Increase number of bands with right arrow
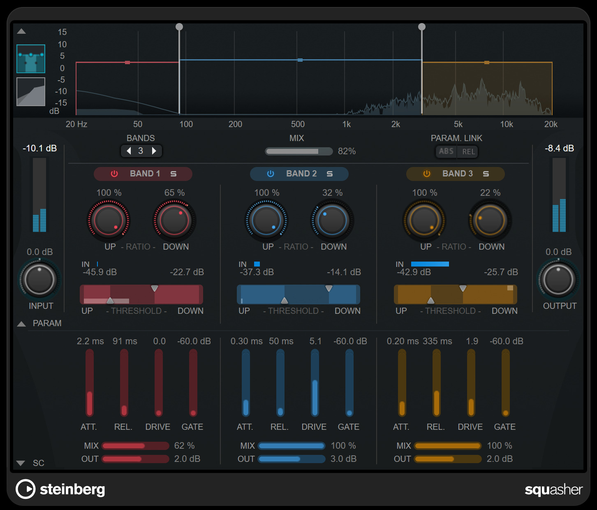 154,151
